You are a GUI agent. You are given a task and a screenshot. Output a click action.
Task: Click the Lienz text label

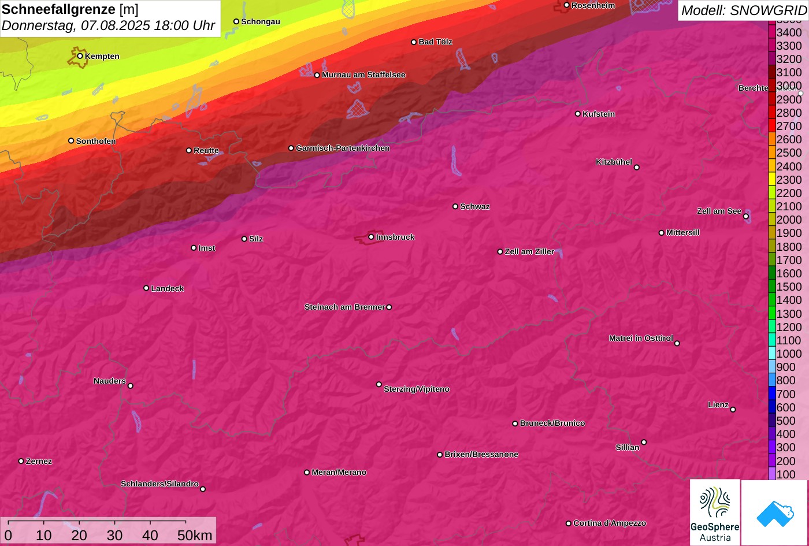click(x=718, y=405)
